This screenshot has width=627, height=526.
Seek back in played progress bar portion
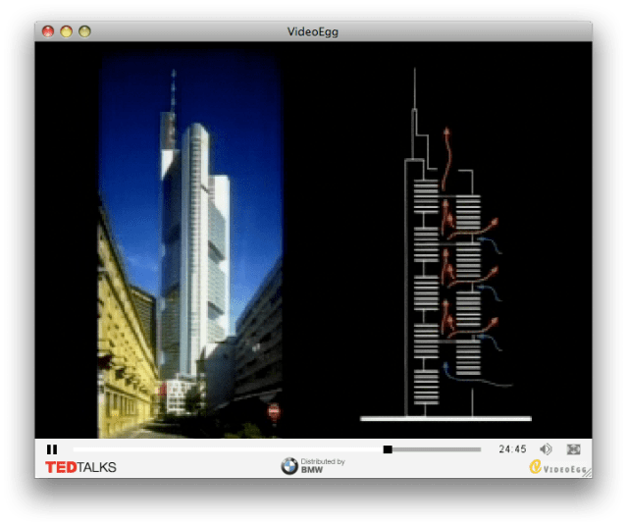pos(226,449)
